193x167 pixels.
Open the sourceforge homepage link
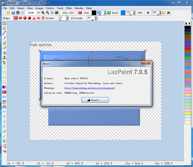(x=90, y=88)
